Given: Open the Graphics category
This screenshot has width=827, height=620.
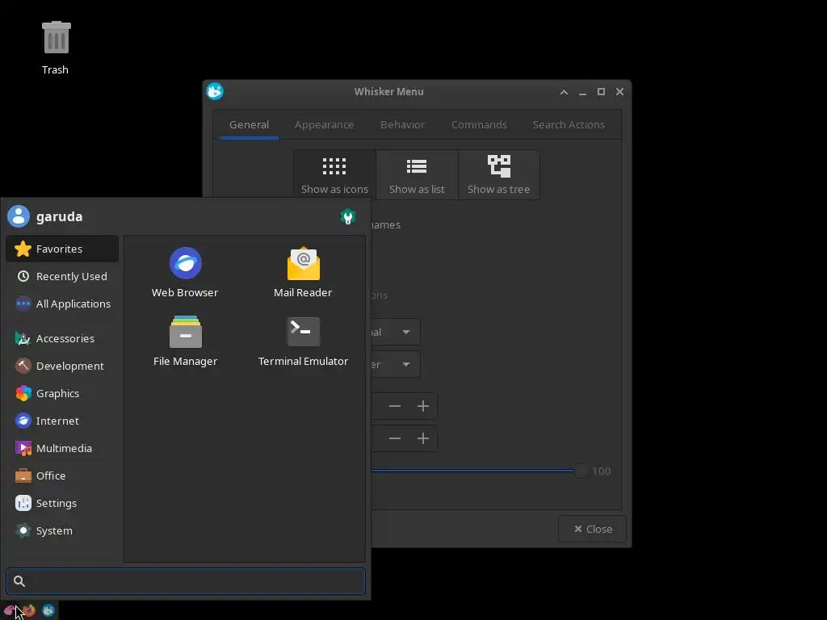Looking at the screenshot, I should (x=62, y=393).
